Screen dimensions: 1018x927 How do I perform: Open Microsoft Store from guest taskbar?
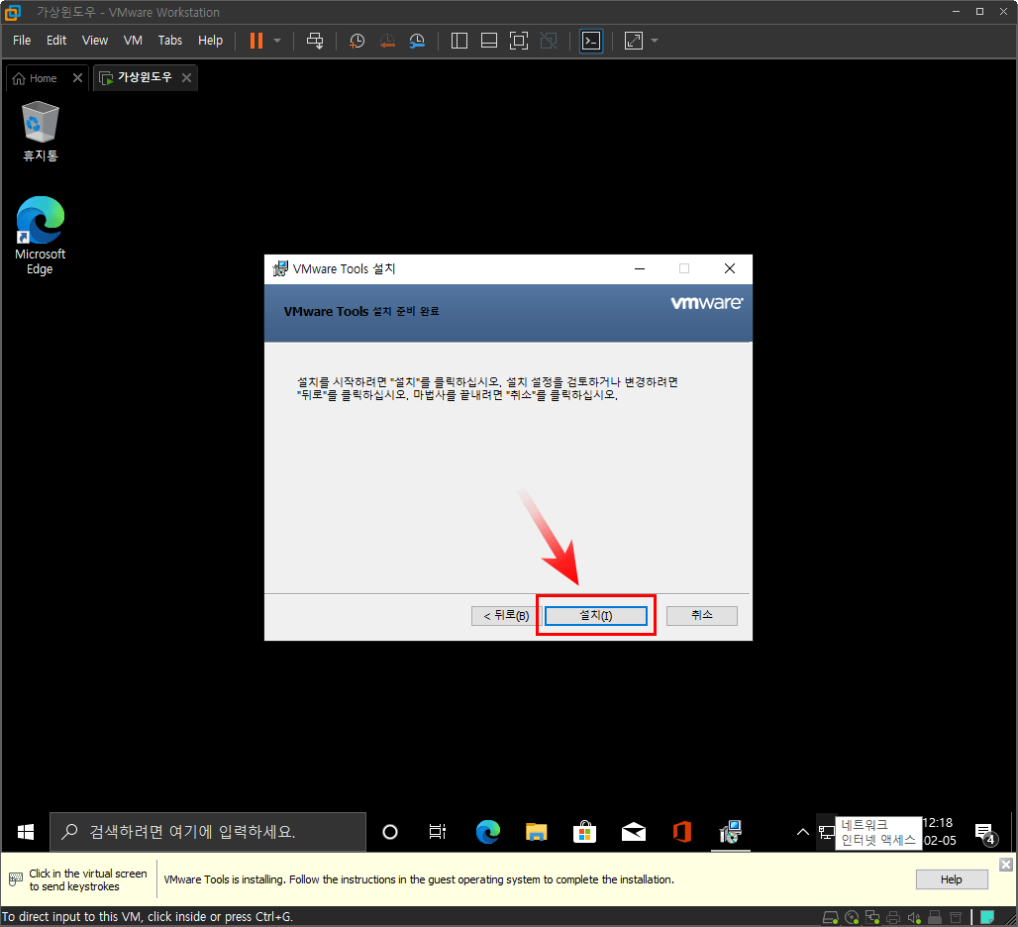(584, 832)
